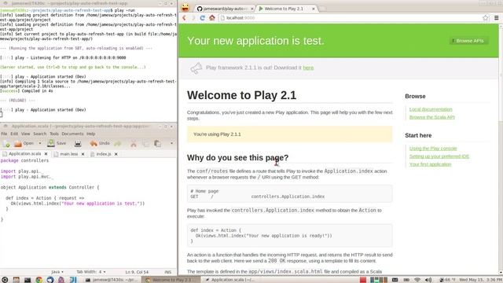Screen dimensions: 503x283
Task: Open Setting up your preferred IDE link
Action: coord(439,156)
